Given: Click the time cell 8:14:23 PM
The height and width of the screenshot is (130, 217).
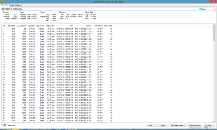Looking at the screenshot, I should [64, 87].
